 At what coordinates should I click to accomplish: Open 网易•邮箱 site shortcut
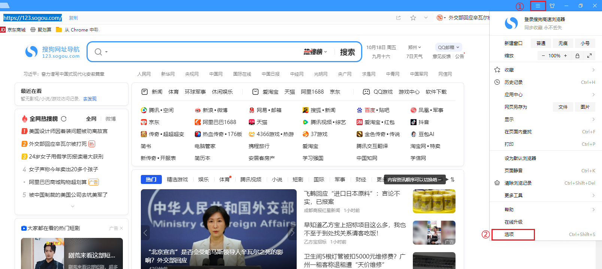(265, 110)
